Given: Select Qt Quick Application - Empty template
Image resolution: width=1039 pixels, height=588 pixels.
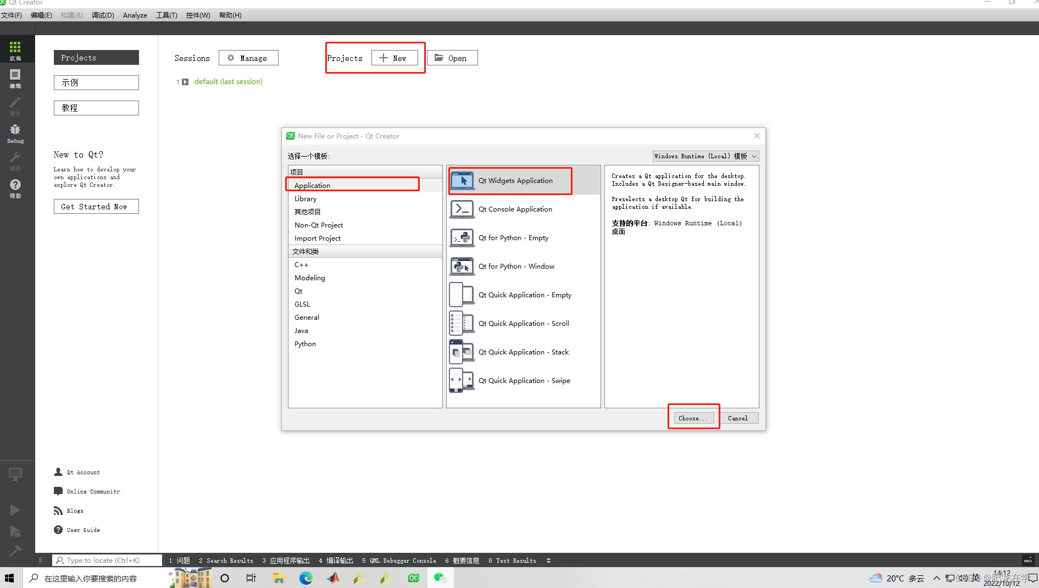Looking at the screenshot, I should 523,295.
